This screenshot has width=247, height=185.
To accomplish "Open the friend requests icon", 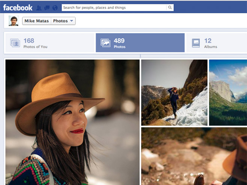I will coord(39,7).
